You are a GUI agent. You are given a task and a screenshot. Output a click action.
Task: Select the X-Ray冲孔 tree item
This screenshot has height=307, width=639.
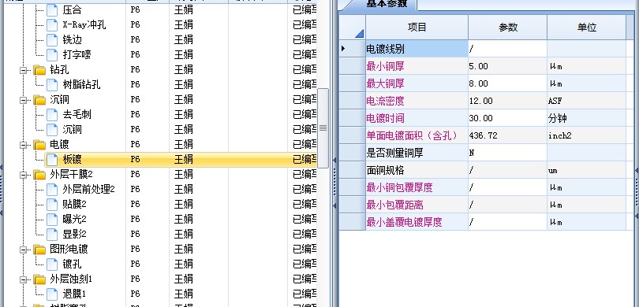[84, 25]
